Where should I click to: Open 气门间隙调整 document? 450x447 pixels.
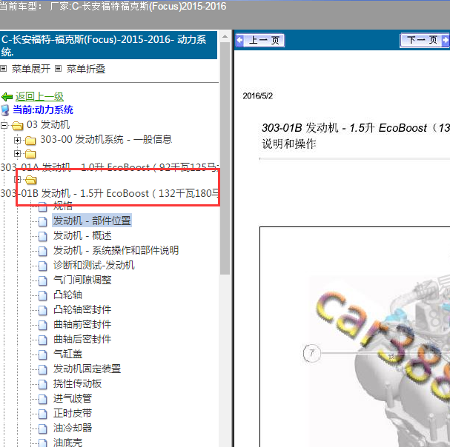[x=82, y=280]
